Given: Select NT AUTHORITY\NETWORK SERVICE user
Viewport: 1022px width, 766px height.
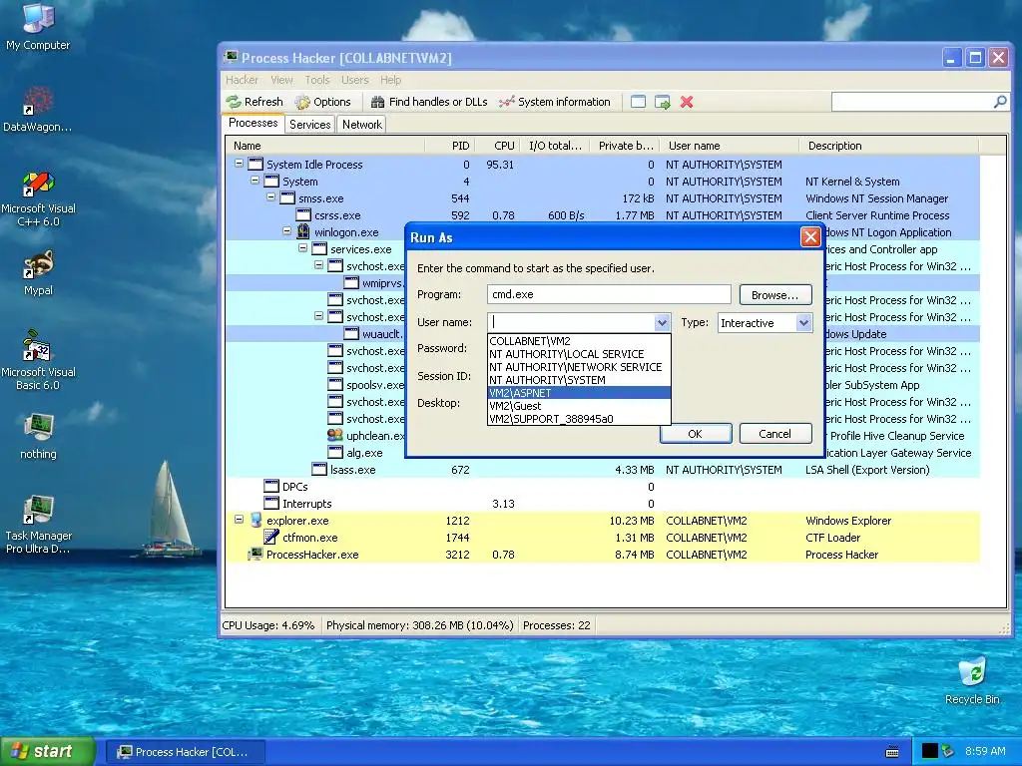Looking at the screenshot, I should point(579,367).
